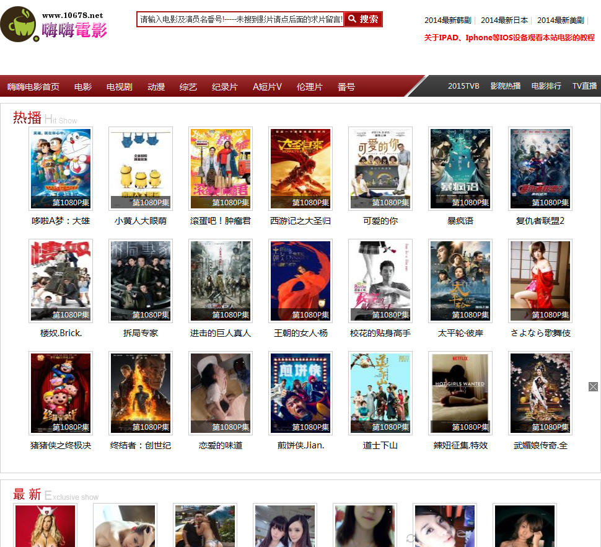Open the Avengers 复仇者联盟2 poster
The width and height of the screenshot is (601, 547).
click(x=540, y=169)
